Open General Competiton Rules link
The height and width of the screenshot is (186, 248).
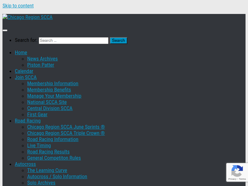(54, 158)
